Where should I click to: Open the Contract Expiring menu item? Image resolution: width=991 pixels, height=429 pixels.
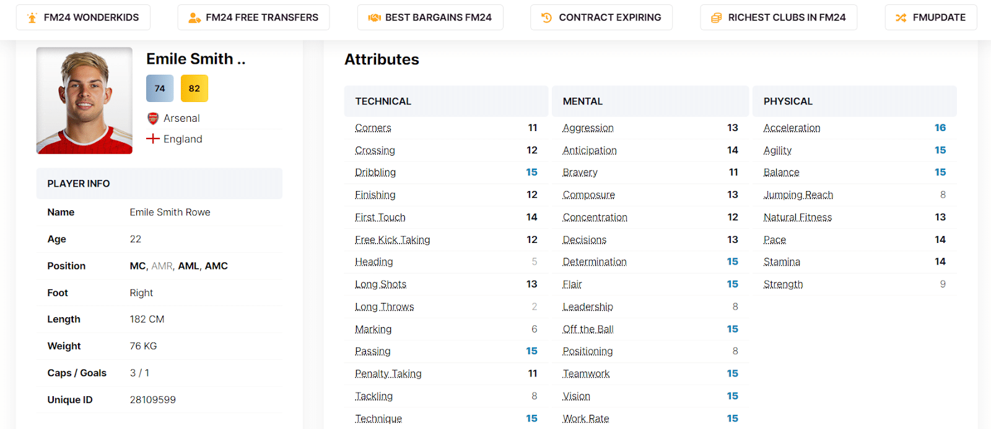coord(609,17)
